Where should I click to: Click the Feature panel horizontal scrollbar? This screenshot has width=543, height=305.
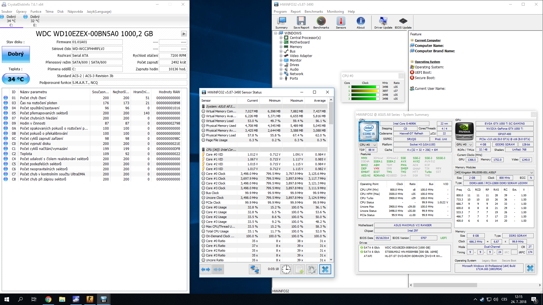pyautogui.click(x=475, y=285)
